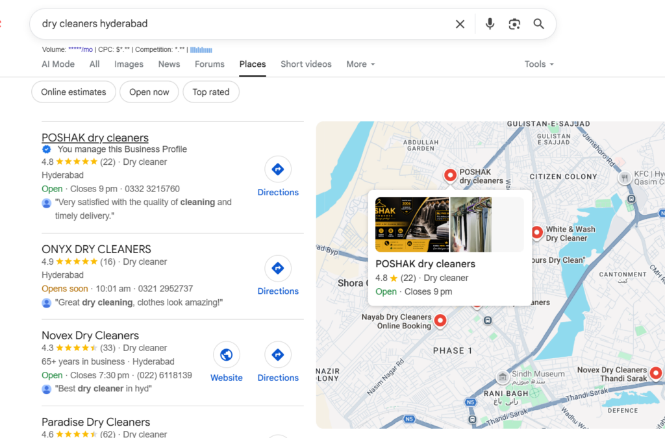
Task: Submit search with magnifying glass icon
Action: click(538, 24)
